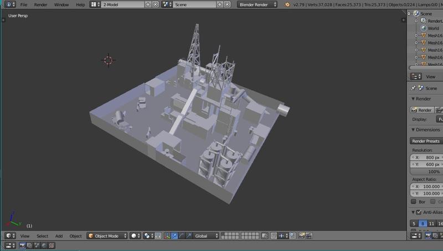
Task: Open the 3D viewport View menu
Action: 25,236
